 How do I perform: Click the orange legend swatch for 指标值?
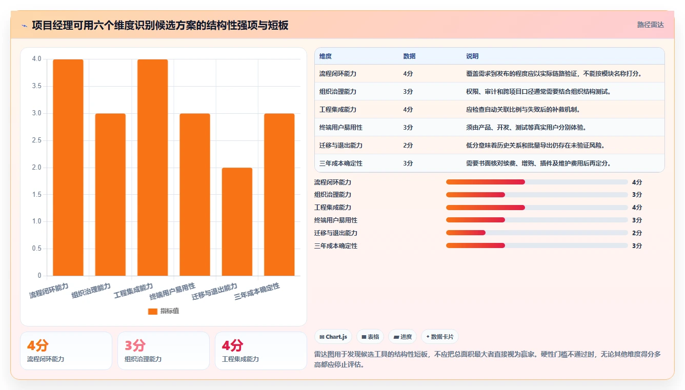tap(153, 311)
